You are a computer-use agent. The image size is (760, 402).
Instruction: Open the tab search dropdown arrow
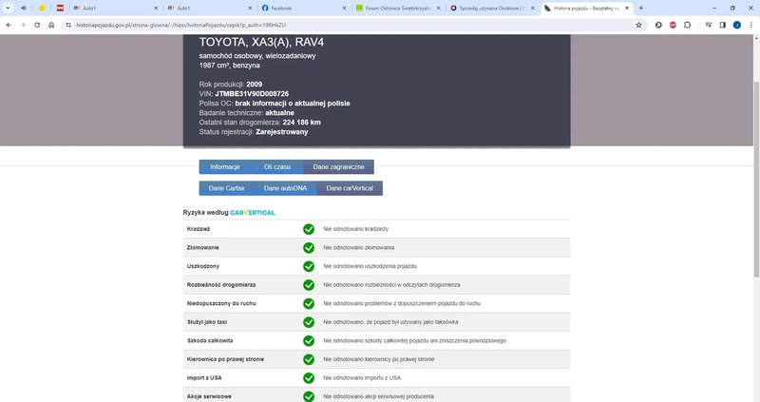8,8
